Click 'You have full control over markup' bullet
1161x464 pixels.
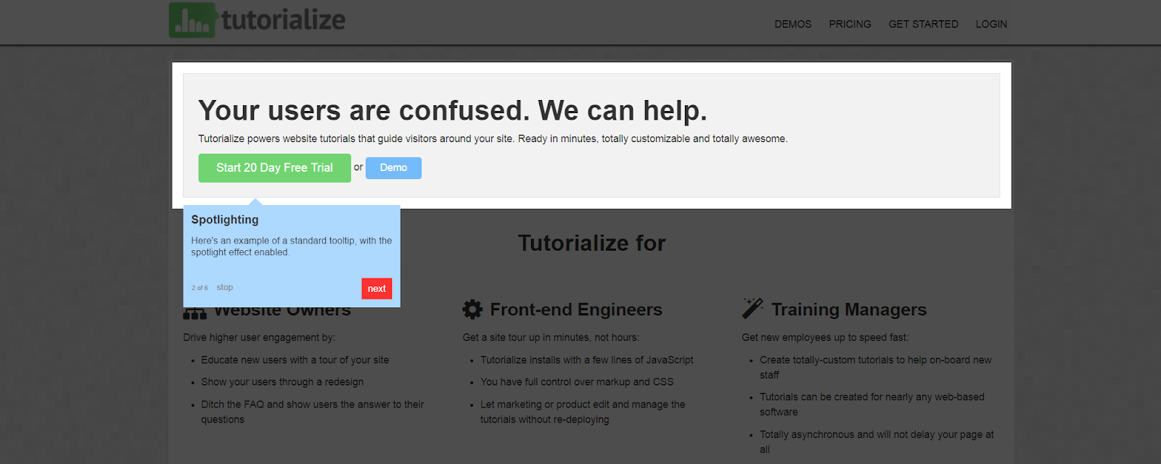(577, 382)
